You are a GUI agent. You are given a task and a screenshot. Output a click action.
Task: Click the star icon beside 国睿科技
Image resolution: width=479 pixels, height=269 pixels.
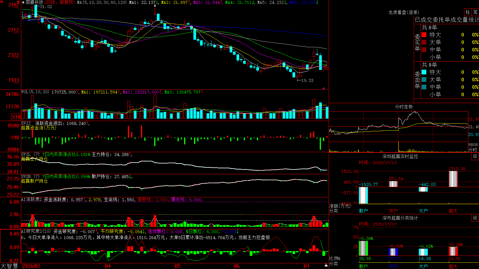pos(23,2)
